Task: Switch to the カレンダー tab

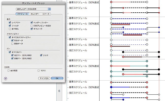Action: 35,14
